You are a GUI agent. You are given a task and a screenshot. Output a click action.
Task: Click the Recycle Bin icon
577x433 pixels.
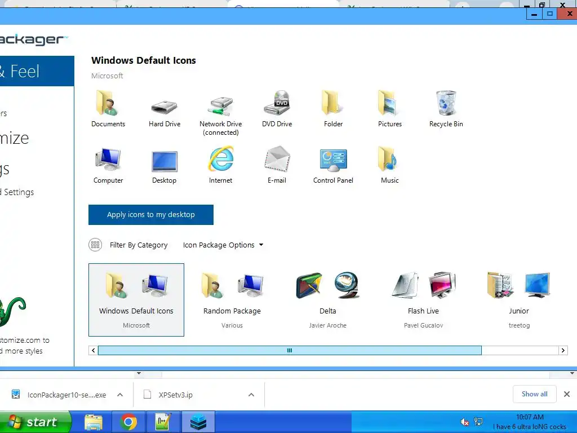coord(446,103)
